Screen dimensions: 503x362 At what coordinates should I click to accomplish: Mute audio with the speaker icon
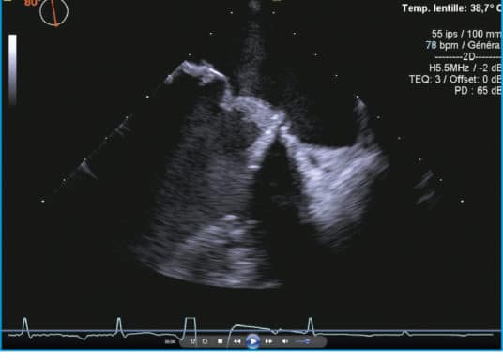pos(285,341)
